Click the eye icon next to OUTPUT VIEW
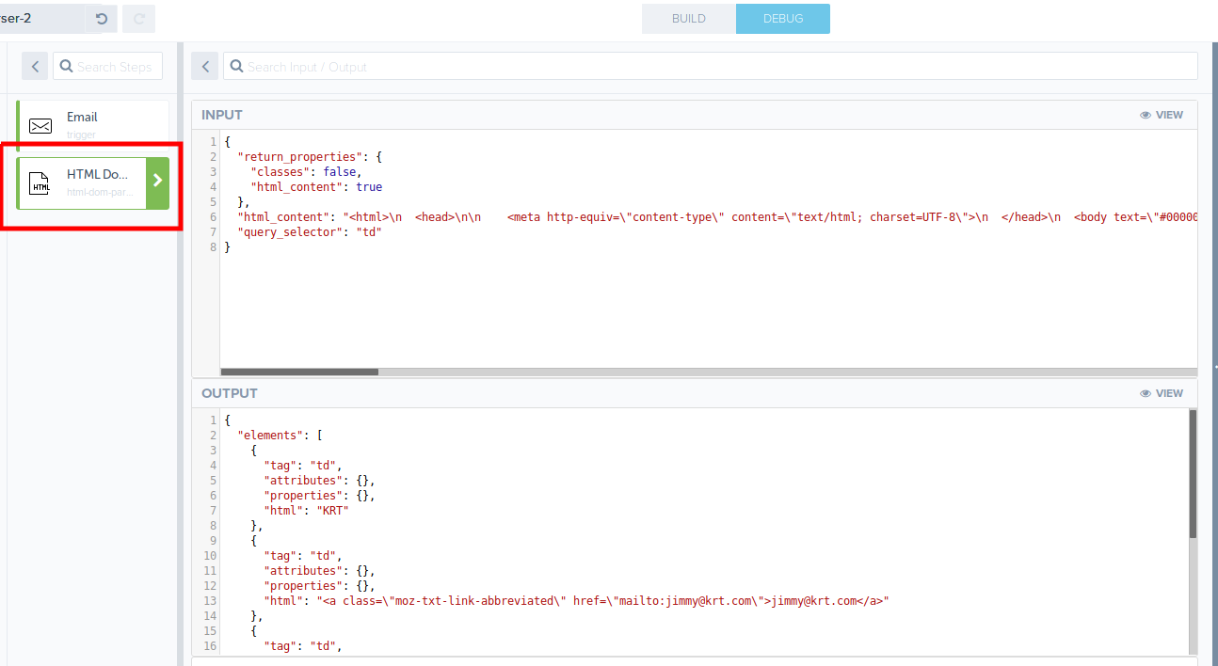Image resolution: width=1218 pixels, height=666 pixels. pos(1145,392)
